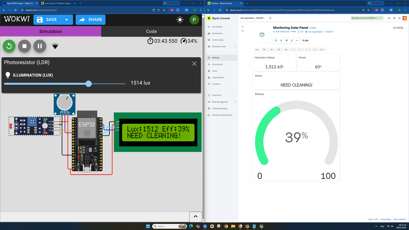This screenshot has width=409, height=230.
Task: Click the device list hamburger icon
Action: [x=243, y=31]
